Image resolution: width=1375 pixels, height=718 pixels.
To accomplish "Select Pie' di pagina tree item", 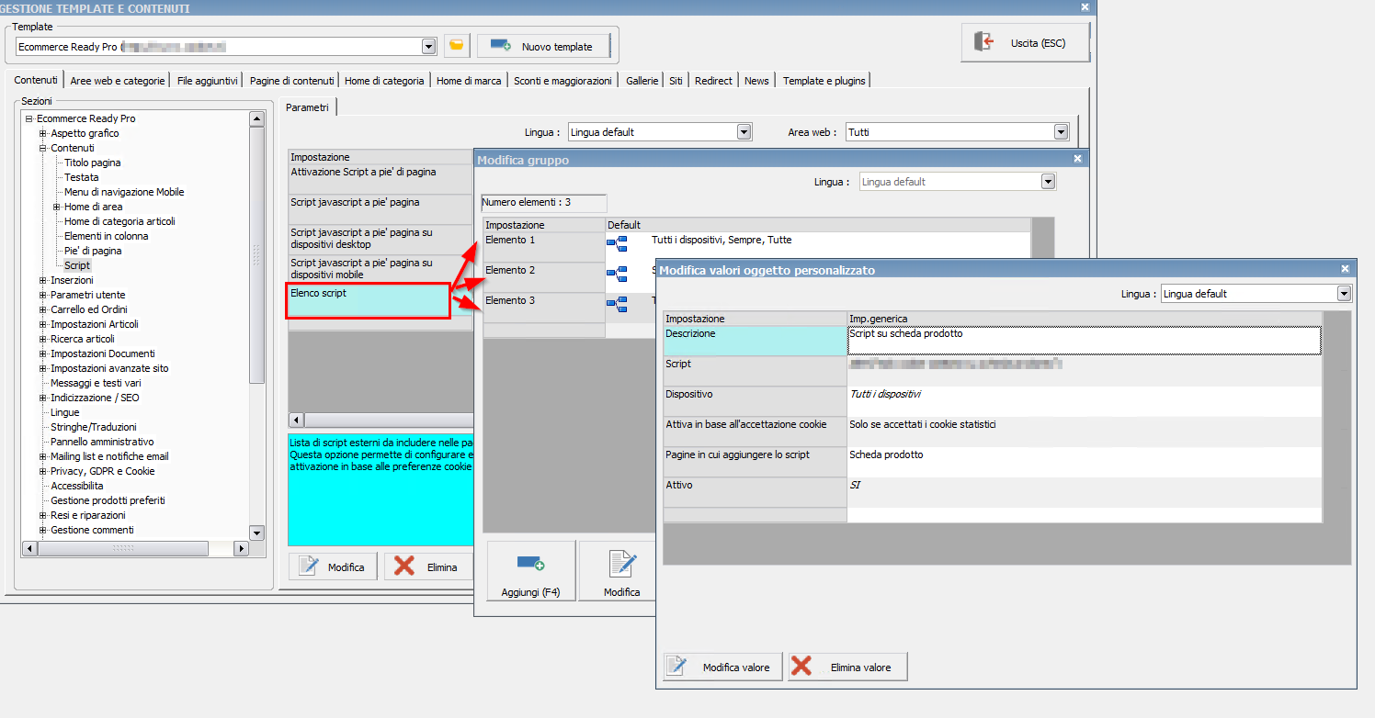I will pyautogui.click(x=93, y=251).
